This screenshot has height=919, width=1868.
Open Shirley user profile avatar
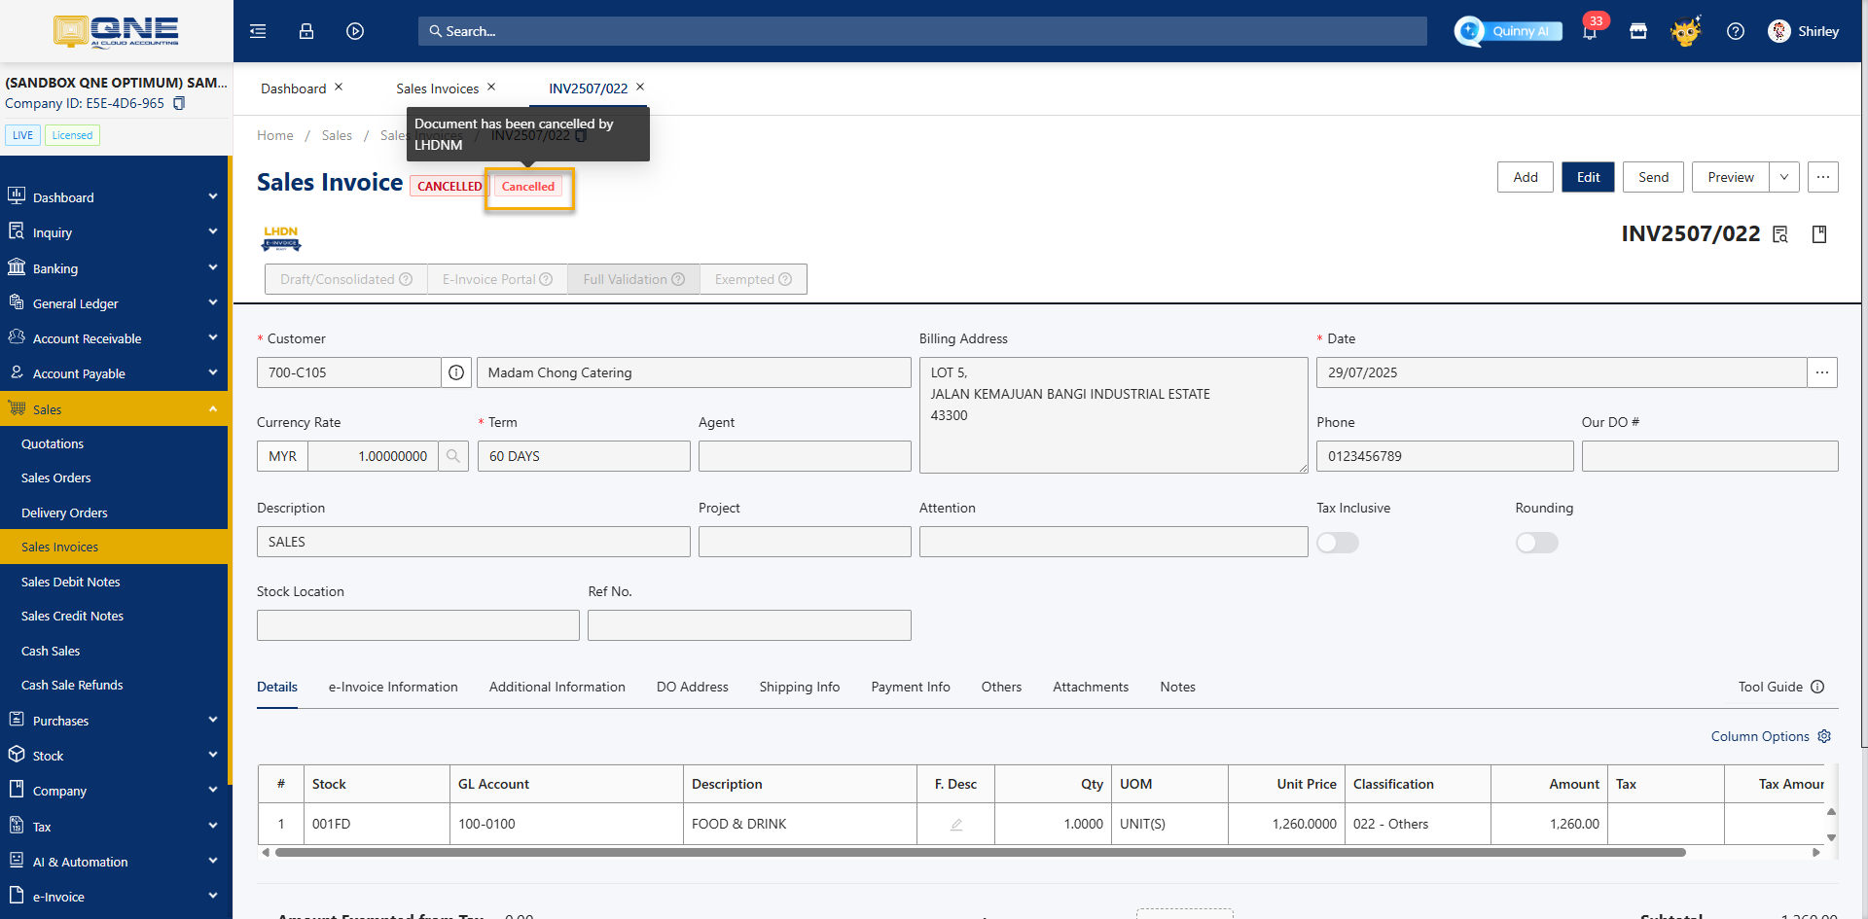[1779, 31]
